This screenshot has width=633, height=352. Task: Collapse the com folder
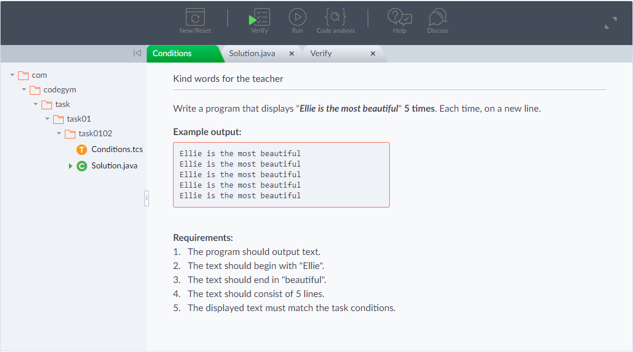[12, 75]
